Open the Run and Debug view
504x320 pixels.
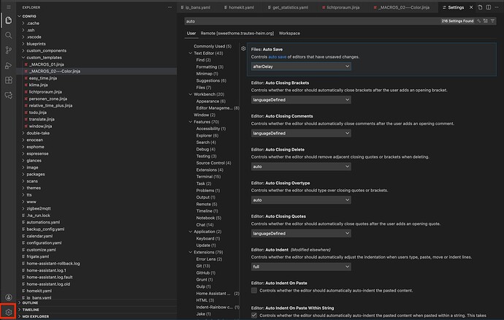pos(8,65)
